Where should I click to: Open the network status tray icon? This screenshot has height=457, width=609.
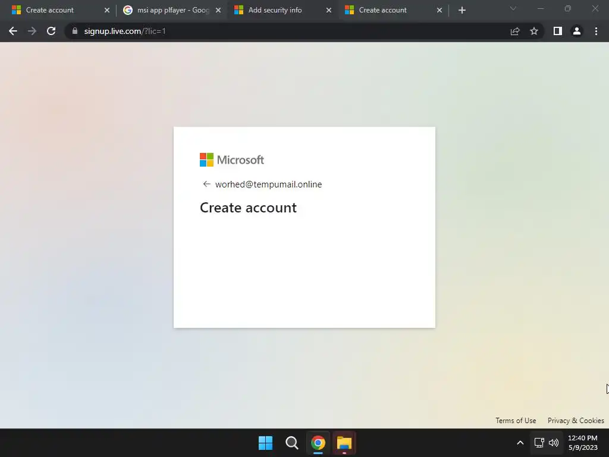click(539, 443)
